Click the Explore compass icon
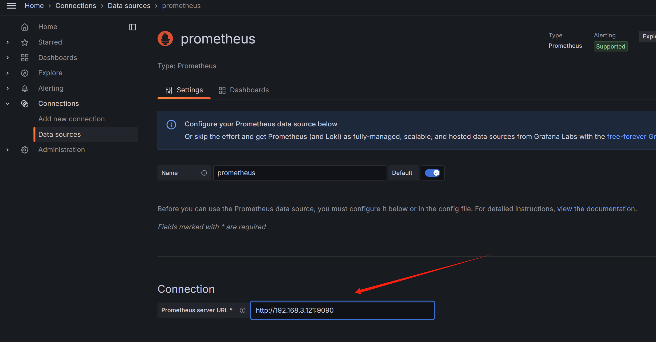The image size is (656, 342). (x=25, y=73)
